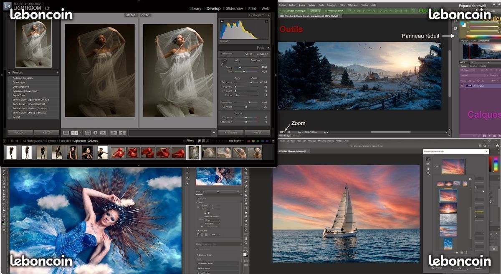Collapse Lightroom's Histogram panel
Image resolution: width=501 pixels, height=274 pixels.
[x=268, y=15]
